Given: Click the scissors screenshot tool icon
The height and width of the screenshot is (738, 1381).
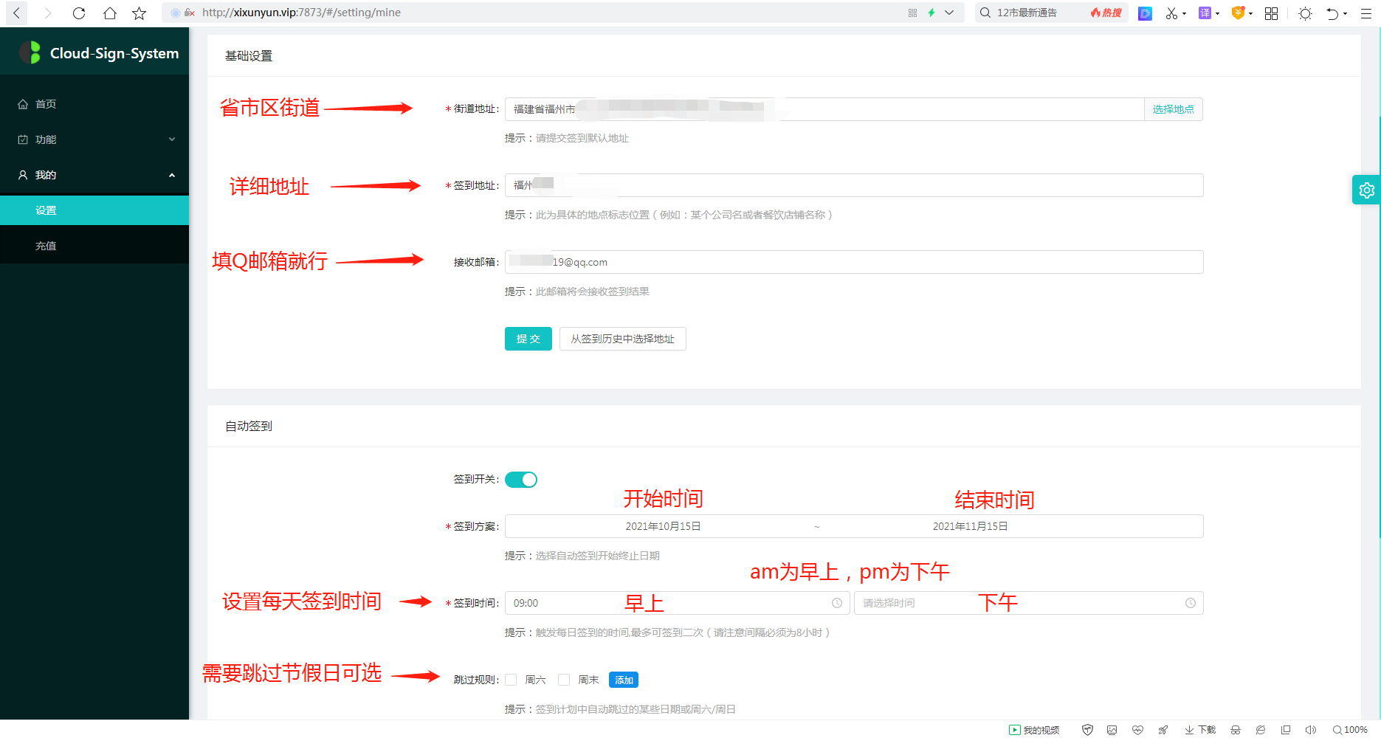Looking at the screenshot, I should 1171,13.
